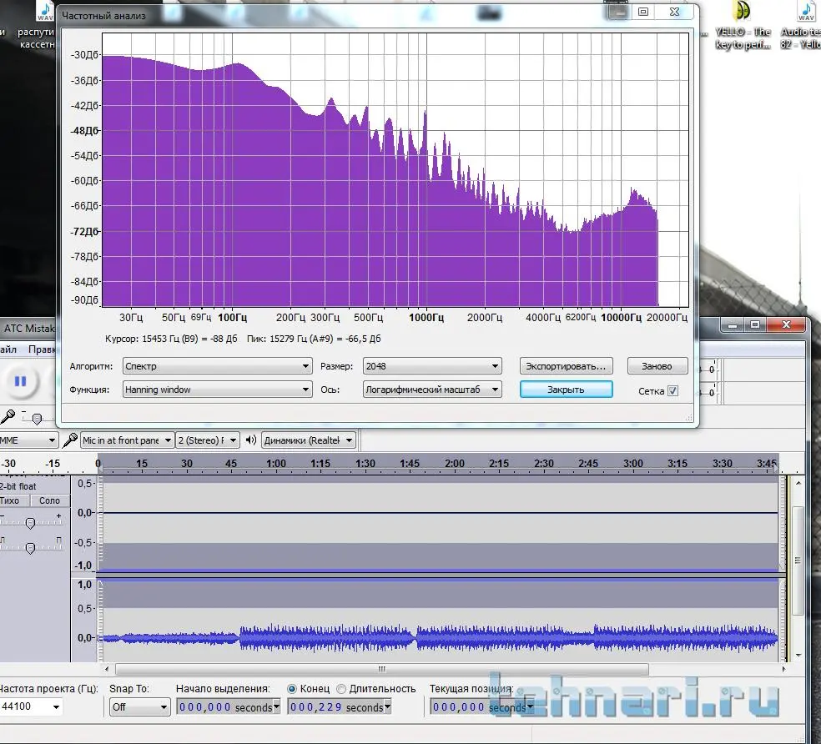Open the Размер dropdown set to 2048
821x744 pixels.
[432, 366]
